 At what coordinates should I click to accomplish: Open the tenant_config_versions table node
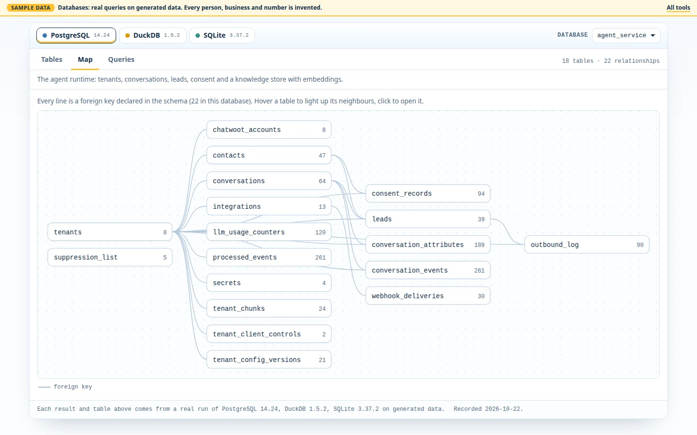[269, 360]
